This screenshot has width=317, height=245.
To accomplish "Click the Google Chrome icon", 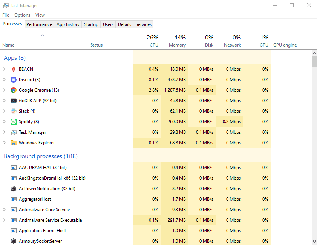I will pos(14,90).
